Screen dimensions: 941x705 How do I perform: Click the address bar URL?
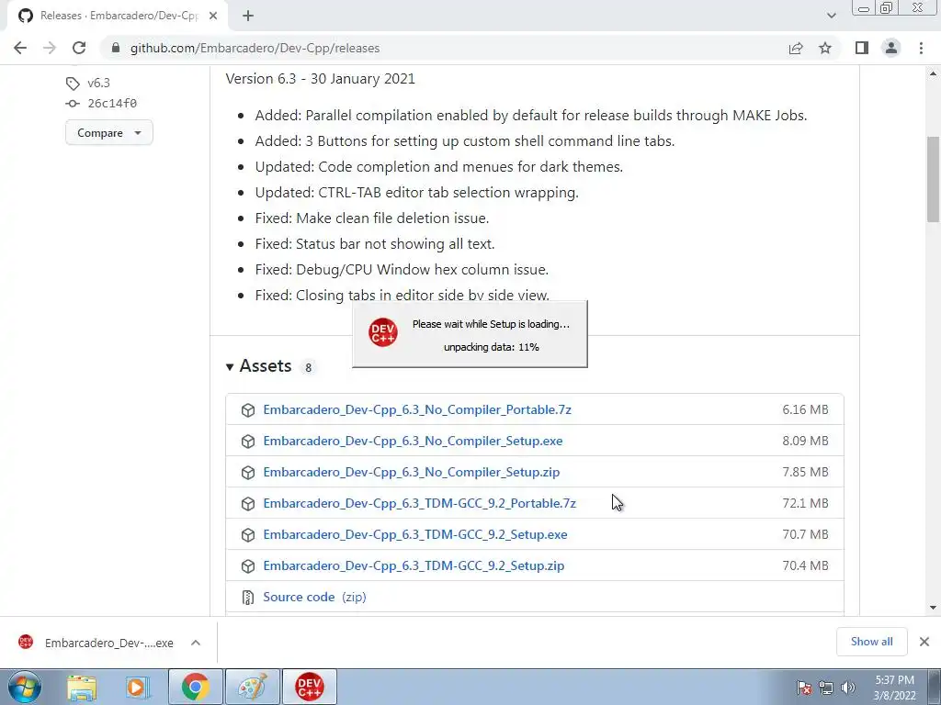[x=255, y=48]
